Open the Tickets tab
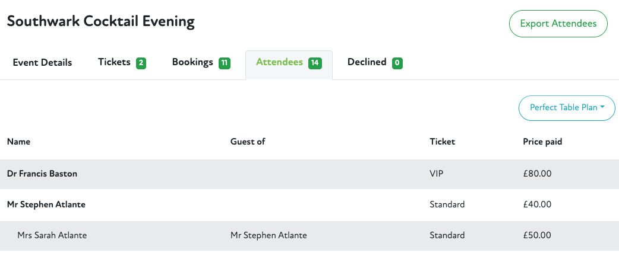 114,62
